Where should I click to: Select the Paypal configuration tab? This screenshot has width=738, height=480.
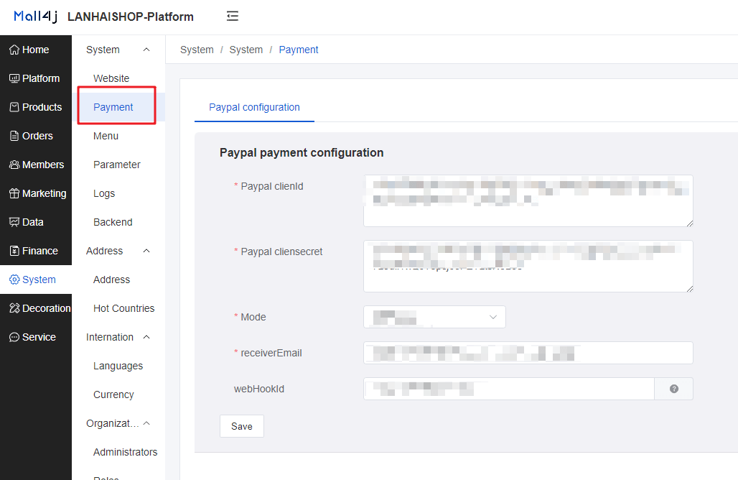tap(254, 107)
